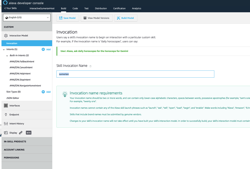Screen dimensions: 250x169
Task: Collapse Built-In Intents (5) group
Action: 7,56
